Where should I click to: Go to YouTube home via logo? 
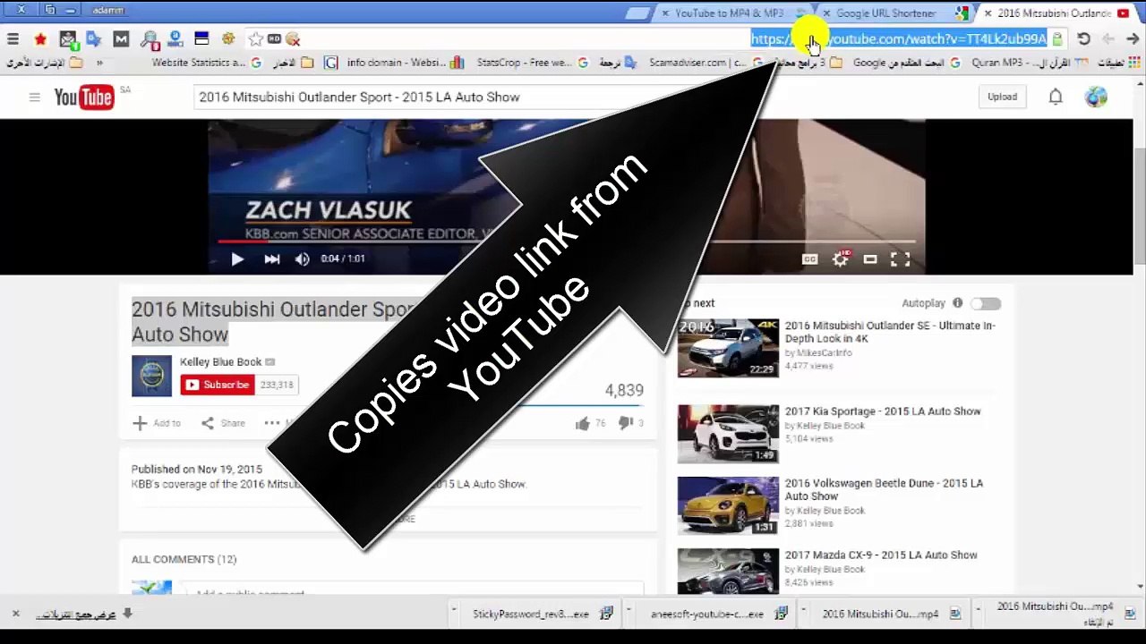(x=84, y=97)
